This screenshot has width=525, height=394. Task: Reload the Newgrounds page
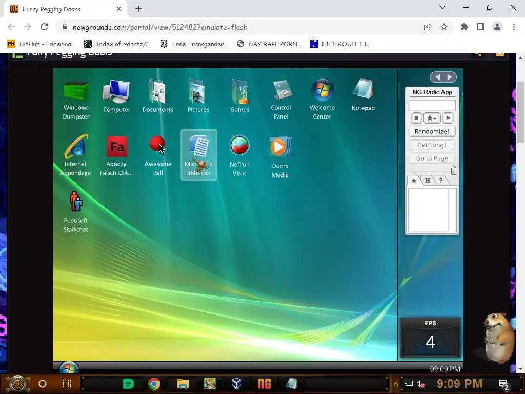44,27
